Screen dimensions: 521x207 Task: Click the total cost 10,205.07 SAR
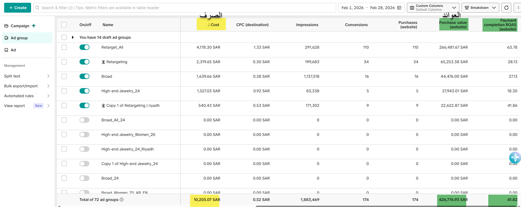pos(207,200)
